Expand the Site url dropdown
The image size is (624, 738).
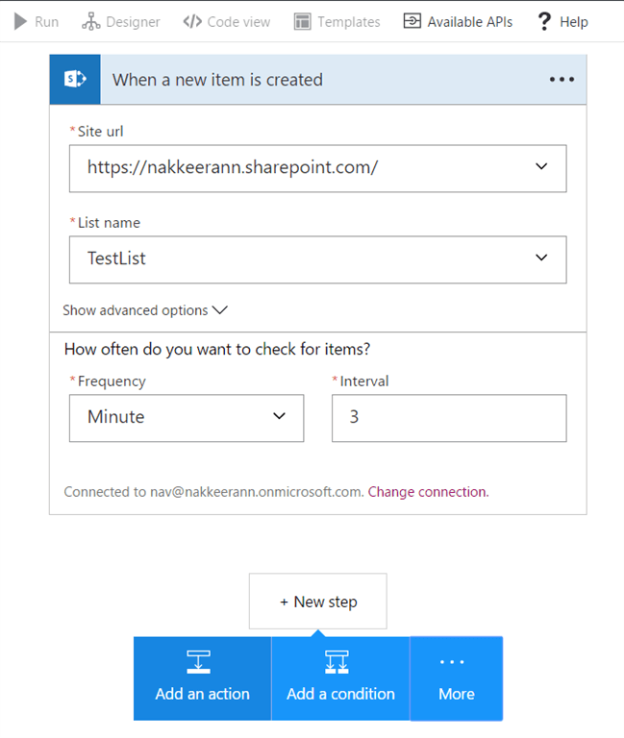(x=541, y=167)
